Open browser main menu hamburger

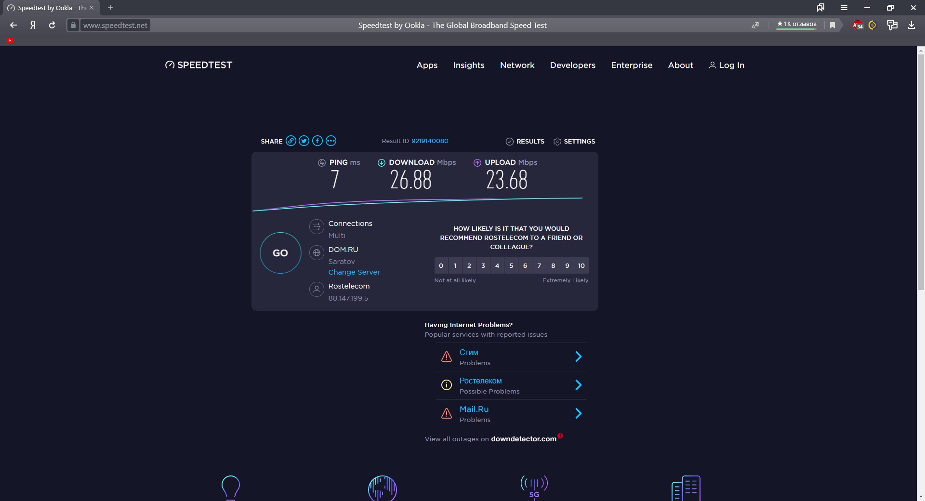click(x=844, y=8)
